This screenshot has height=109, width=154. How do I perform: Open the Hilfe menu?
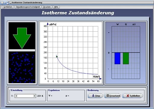[56, 7]
